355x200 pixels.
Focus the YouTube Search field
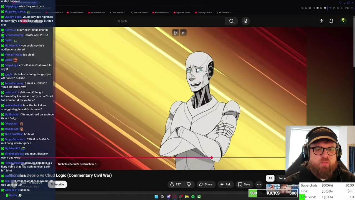point(169,21)
